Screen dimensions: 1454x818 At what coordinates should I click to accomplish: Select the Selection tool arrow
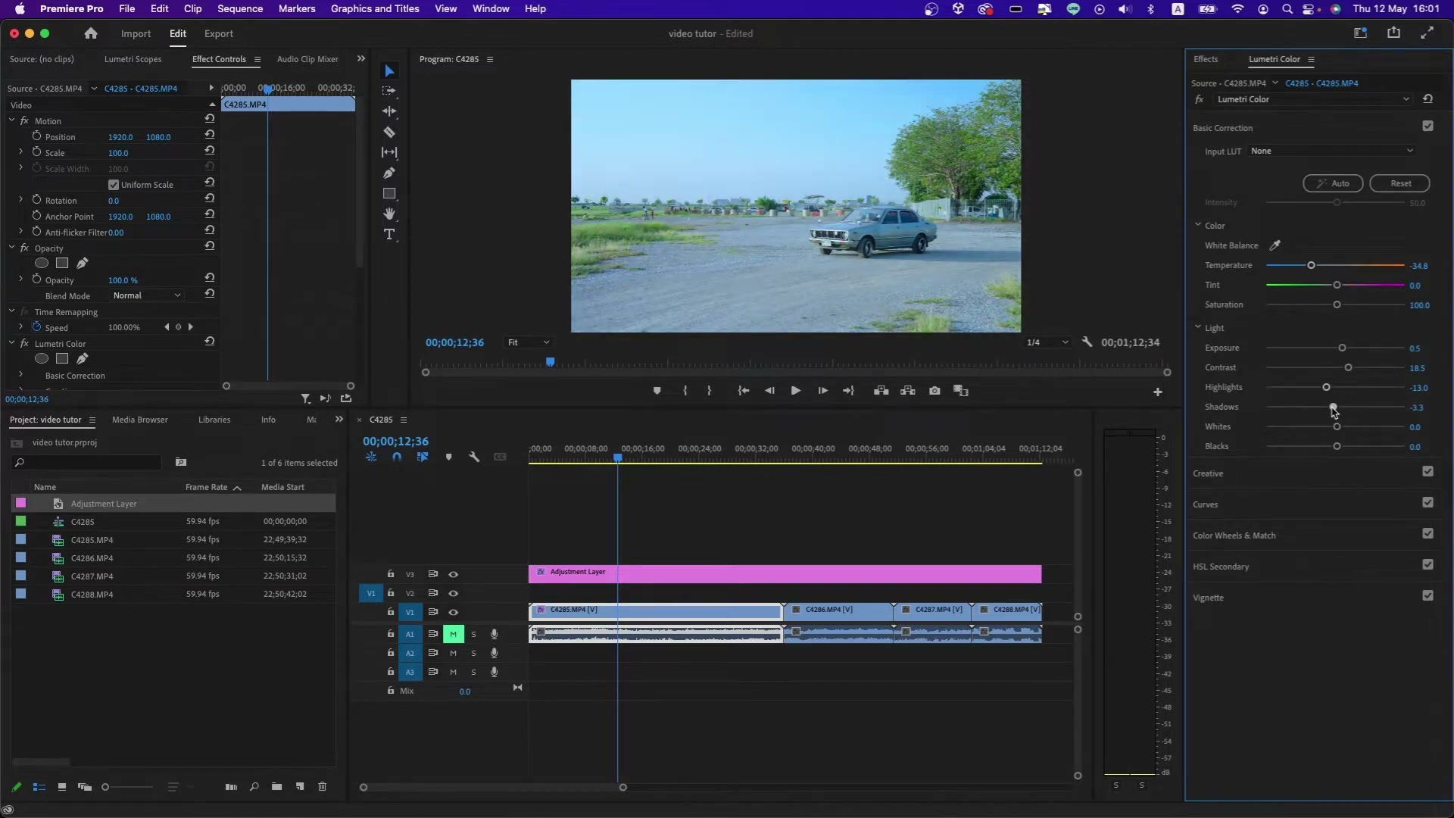coord(389,71)
